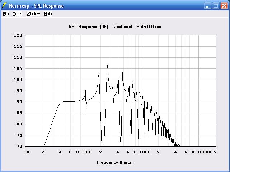Screen dimensions: 253x172
Task: Click the 'Path 0,0 cm' heading text
Action: pyautogui.click(x=149, y=27)
